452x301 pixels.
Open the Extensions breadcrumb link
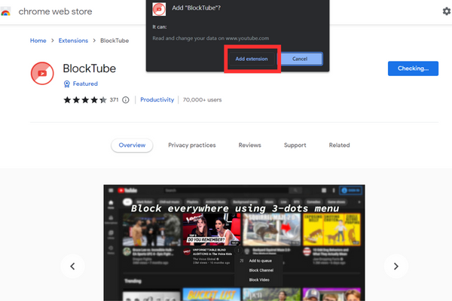pos(73,41)
